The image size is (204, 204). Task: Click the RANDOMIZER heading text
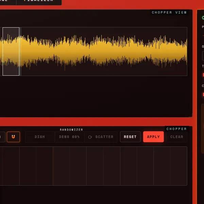(x=71, y=130)
